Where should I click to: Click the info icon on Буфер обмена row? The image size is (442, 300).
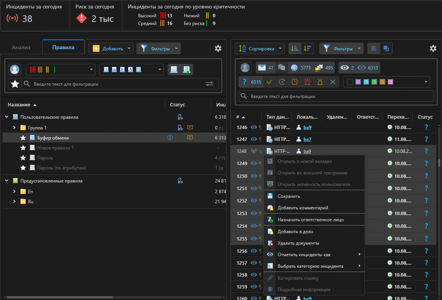(x=170, y=138)
